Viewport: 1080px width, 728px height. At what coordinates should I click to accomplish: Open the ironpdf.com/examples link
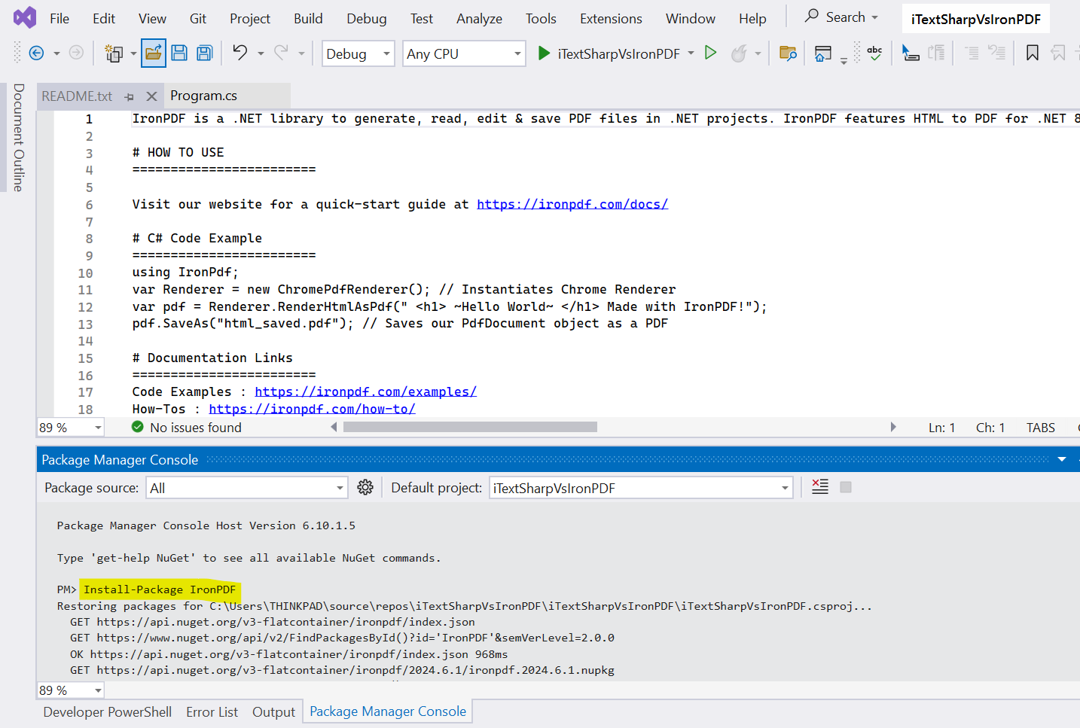pyautogui.click(x=365, y=391)
